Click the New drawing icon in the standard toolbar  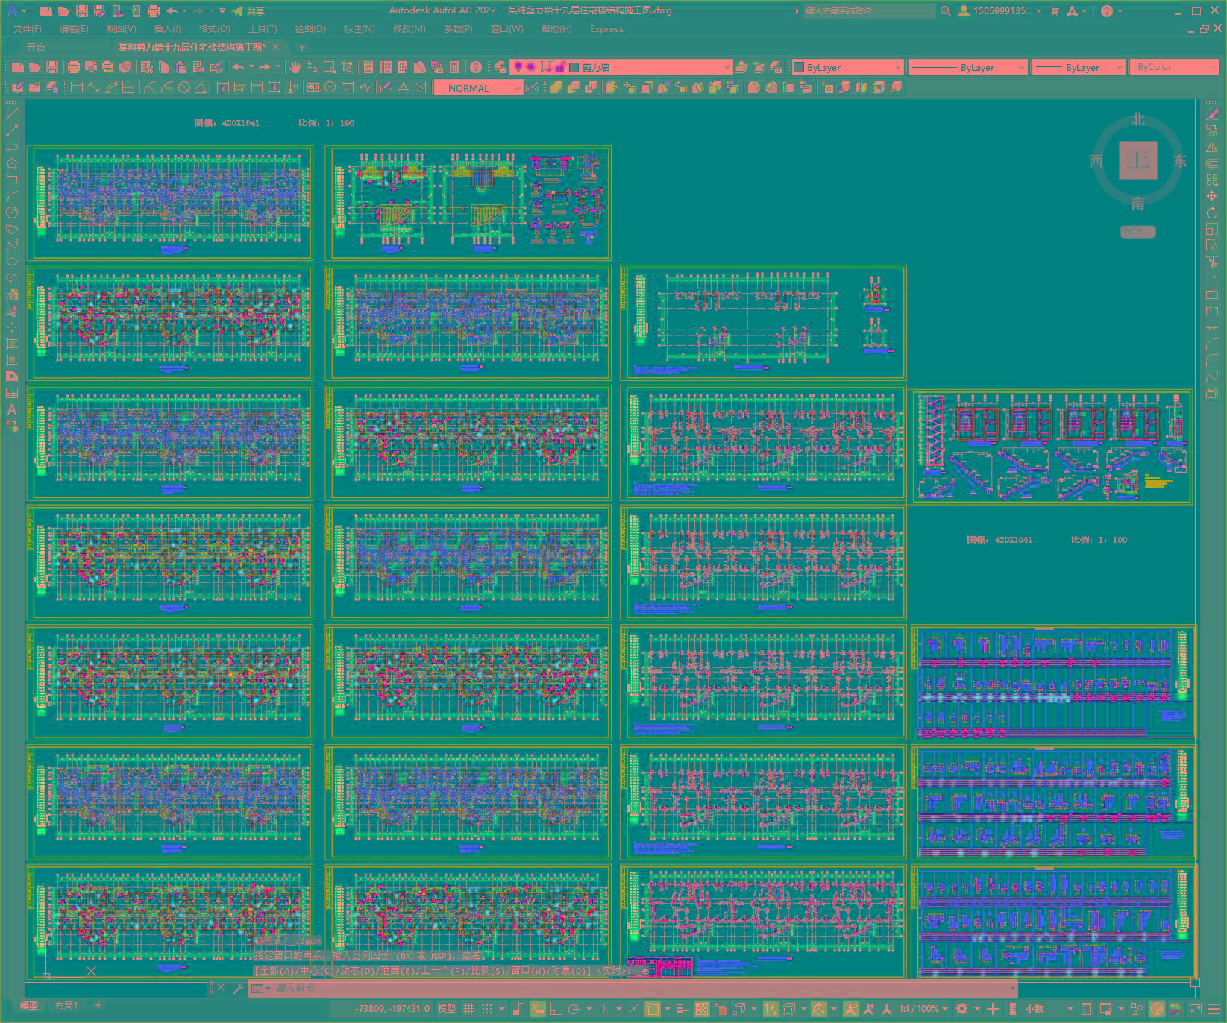click(x=18, y=67)
